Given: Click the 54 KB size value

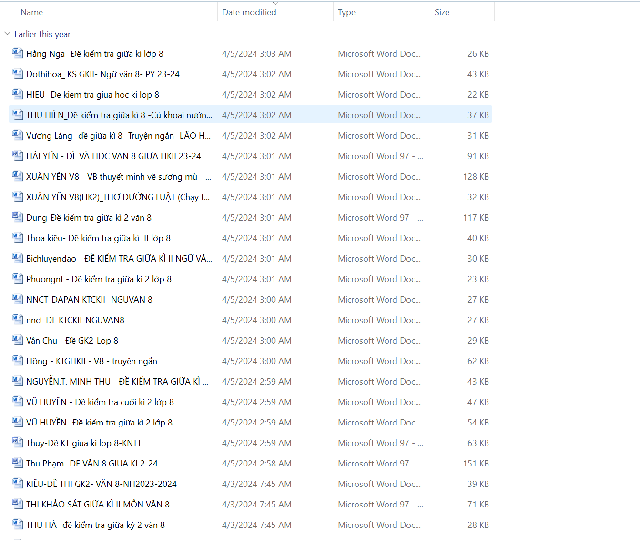Looking at the screenshot, I should [478, 423].
